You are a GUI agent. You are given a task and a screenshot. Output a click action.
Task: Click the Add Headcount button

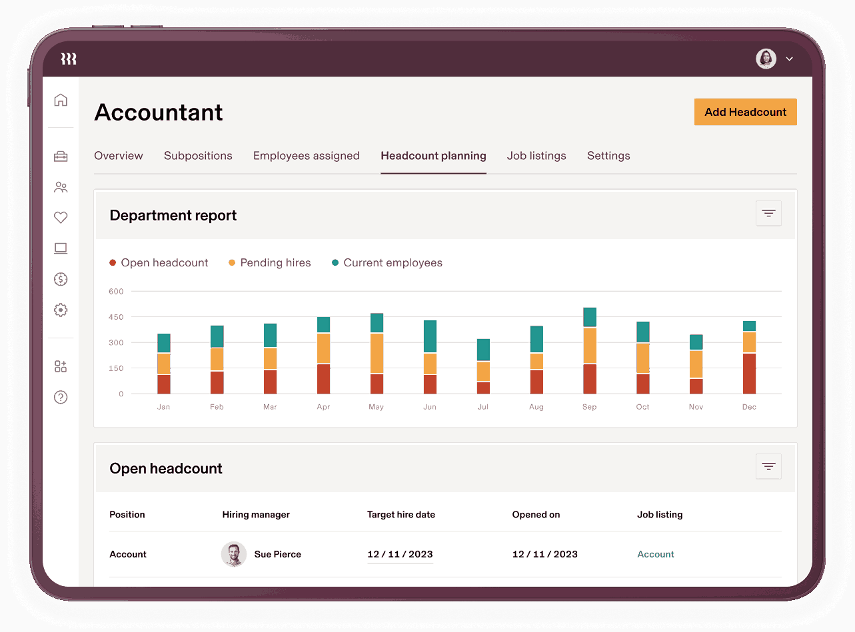[745, 112]
